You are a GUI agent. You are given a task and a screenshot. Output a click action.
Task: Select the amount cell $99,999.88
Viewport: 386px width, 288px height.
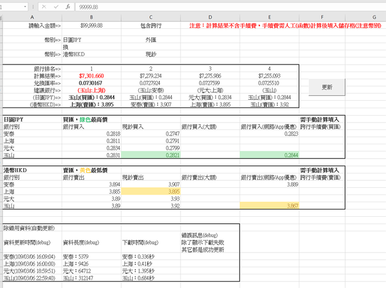91,25
